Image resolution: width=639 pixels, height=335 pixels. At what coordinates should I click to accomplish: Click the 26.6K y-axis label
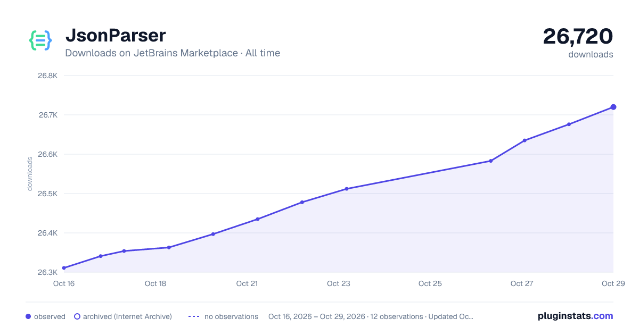point(47,154)
